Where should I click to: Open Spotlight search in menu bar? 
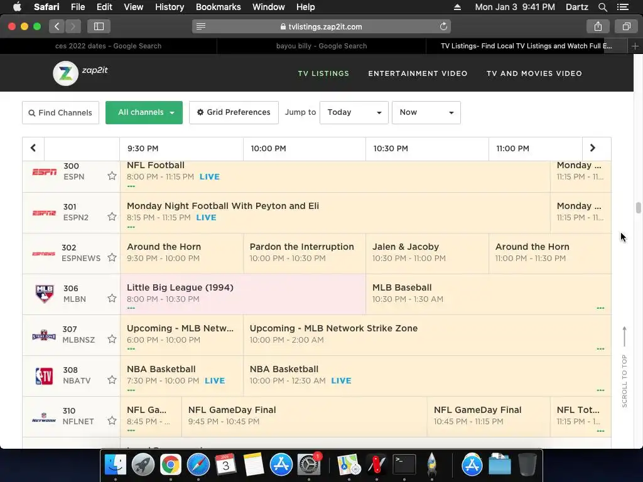coord(602,7)
